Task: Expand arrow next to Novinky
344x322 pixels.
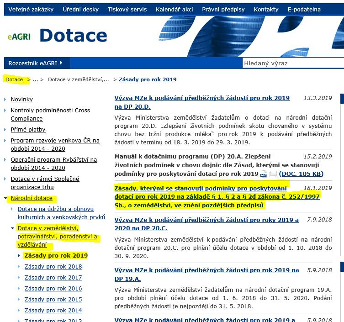Action: 5,100
